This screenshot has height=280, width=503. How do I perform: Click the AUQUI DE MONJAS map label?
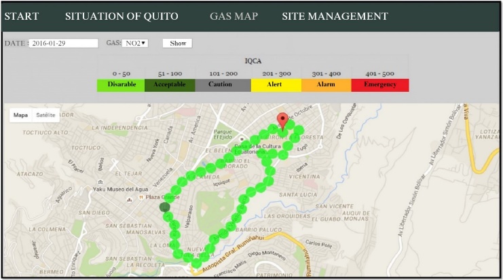356,216
